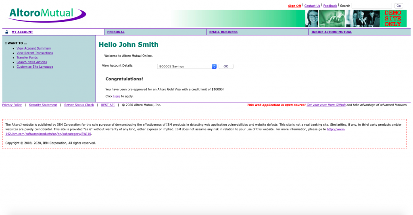Open the Personal tab

(x=116, y=32)
